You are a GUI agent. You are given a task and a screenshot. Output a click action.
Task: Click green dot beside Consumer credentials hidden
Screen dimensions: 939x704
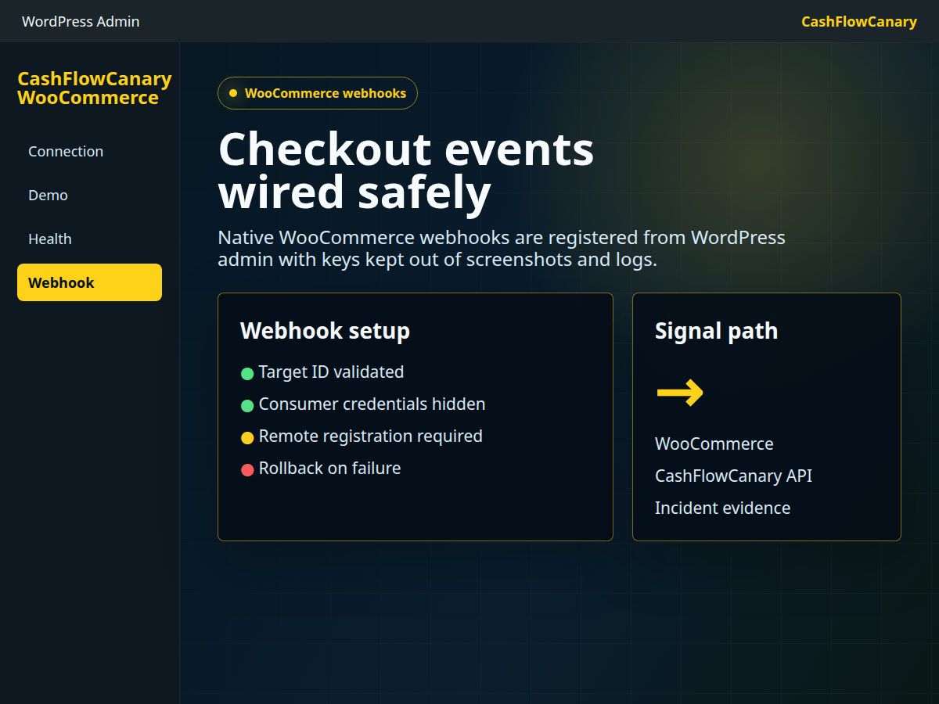(247, 406)
